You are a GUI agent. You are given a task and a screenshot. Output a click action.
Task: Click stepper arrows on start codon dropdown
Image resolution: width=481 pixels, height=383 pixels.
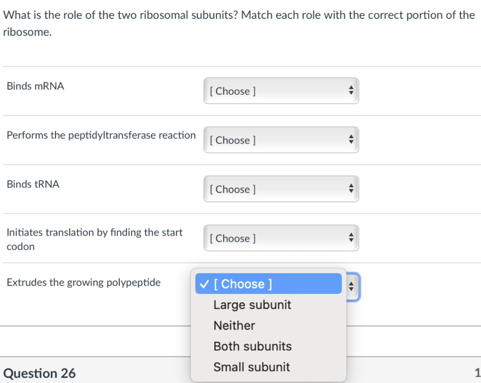coord(350,238)
